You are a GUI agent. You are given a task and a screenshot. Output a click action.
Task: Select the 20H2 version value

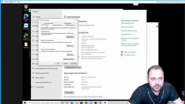coord(83,80)
